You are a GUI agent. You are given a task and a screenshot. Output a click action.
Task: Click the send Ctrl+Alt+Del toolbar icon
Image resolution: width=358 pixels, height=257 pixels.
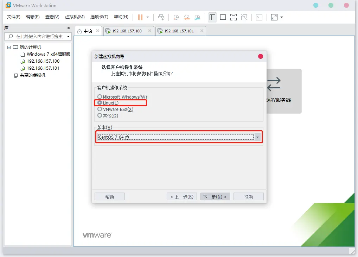161,17
